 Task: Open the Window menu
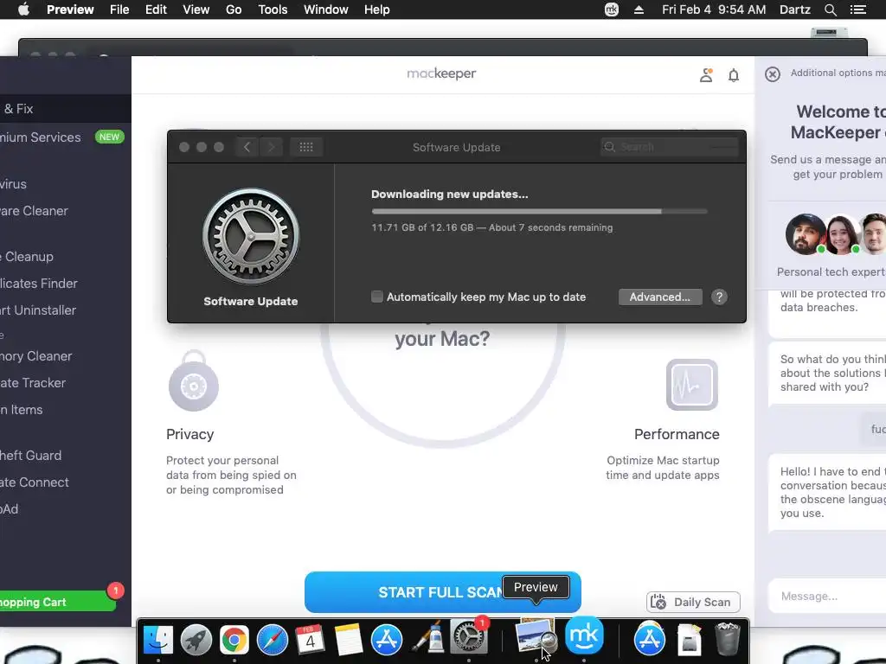click(326, 10)
